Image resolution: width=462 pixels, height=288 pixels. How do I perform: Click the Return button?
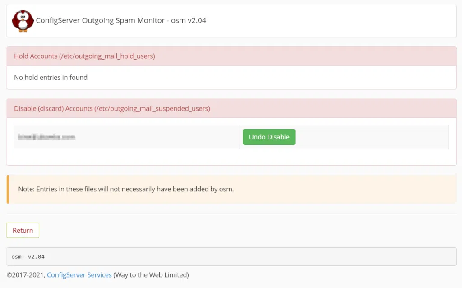23,230
